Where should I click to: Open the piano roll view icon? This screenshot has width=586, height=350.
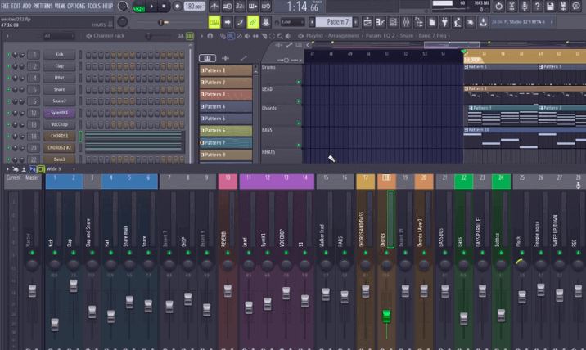[381, 22]
